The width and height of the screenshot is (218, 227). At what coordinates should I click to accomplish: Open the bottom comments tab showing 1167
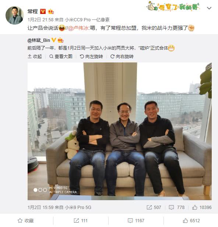coord(136,221)
